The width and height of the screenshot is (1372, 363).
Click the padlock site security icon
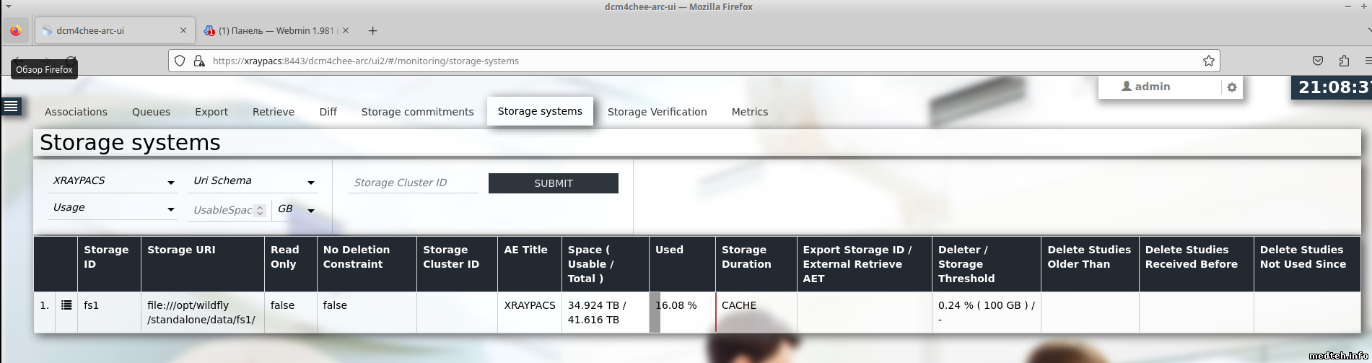click(199, 61)
